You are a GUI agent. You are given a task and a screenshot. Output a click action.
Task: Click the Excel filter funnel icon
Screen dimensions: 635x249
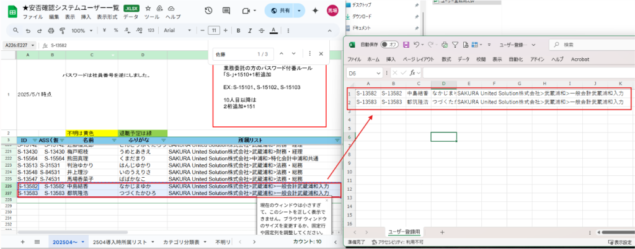point(455,45)
